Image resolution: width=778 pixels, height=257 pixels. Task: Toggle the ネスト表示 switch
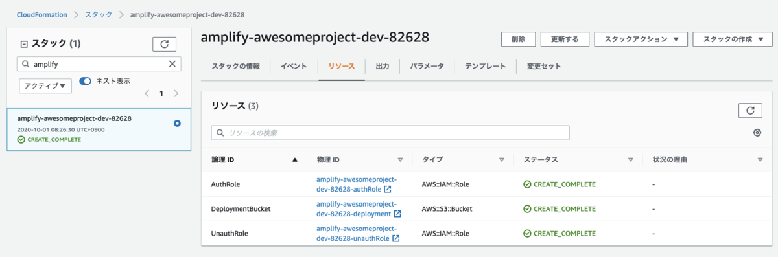point(85,81)
